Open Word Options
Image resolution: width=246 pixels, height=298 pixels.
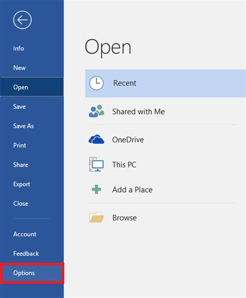(x=32, y=273)
